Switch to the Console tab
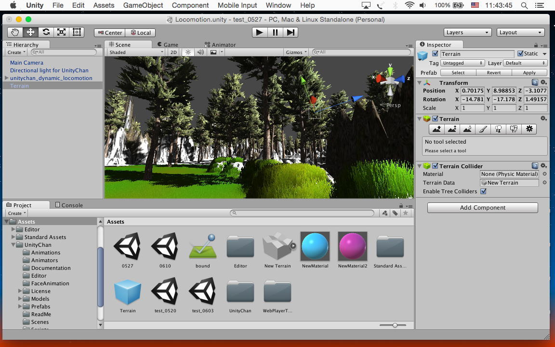 click(69, 205)
